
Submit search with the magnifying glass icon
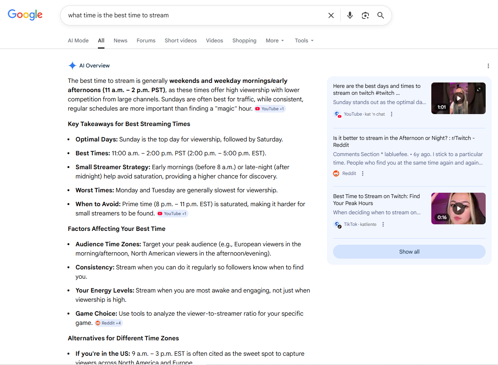[381, 15]
